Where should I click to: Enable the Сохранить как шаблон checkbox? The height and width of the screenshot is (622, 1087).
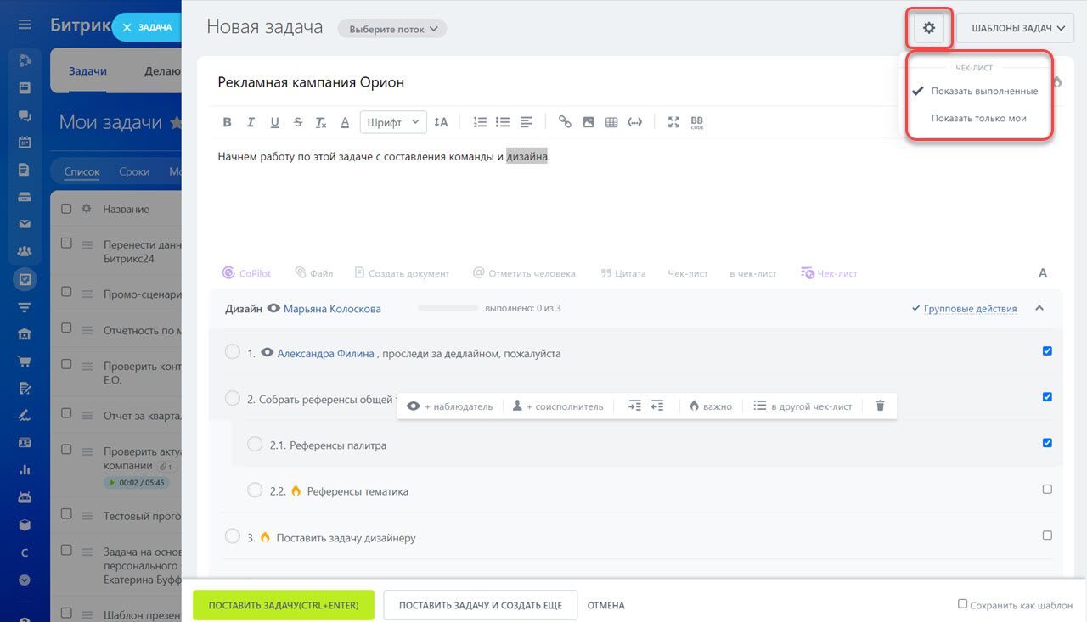click(962, 604)
